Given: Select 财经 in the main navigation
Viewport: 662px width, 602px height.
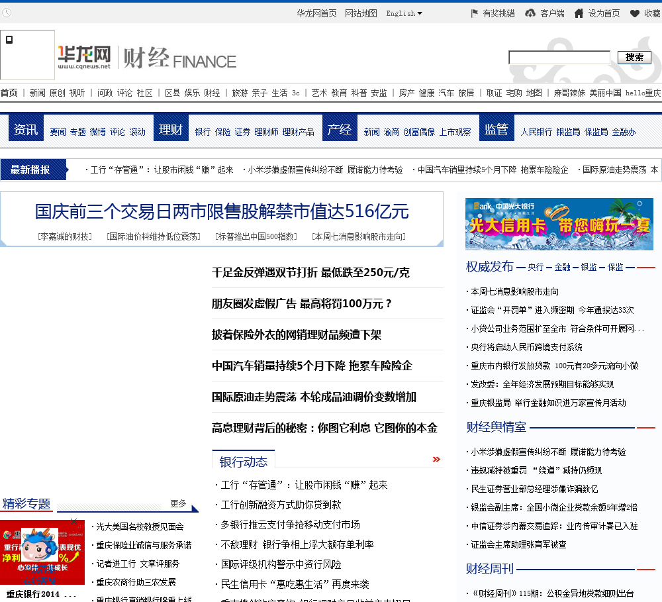Looking at the screenshot, I should click(x=212, y=93).
